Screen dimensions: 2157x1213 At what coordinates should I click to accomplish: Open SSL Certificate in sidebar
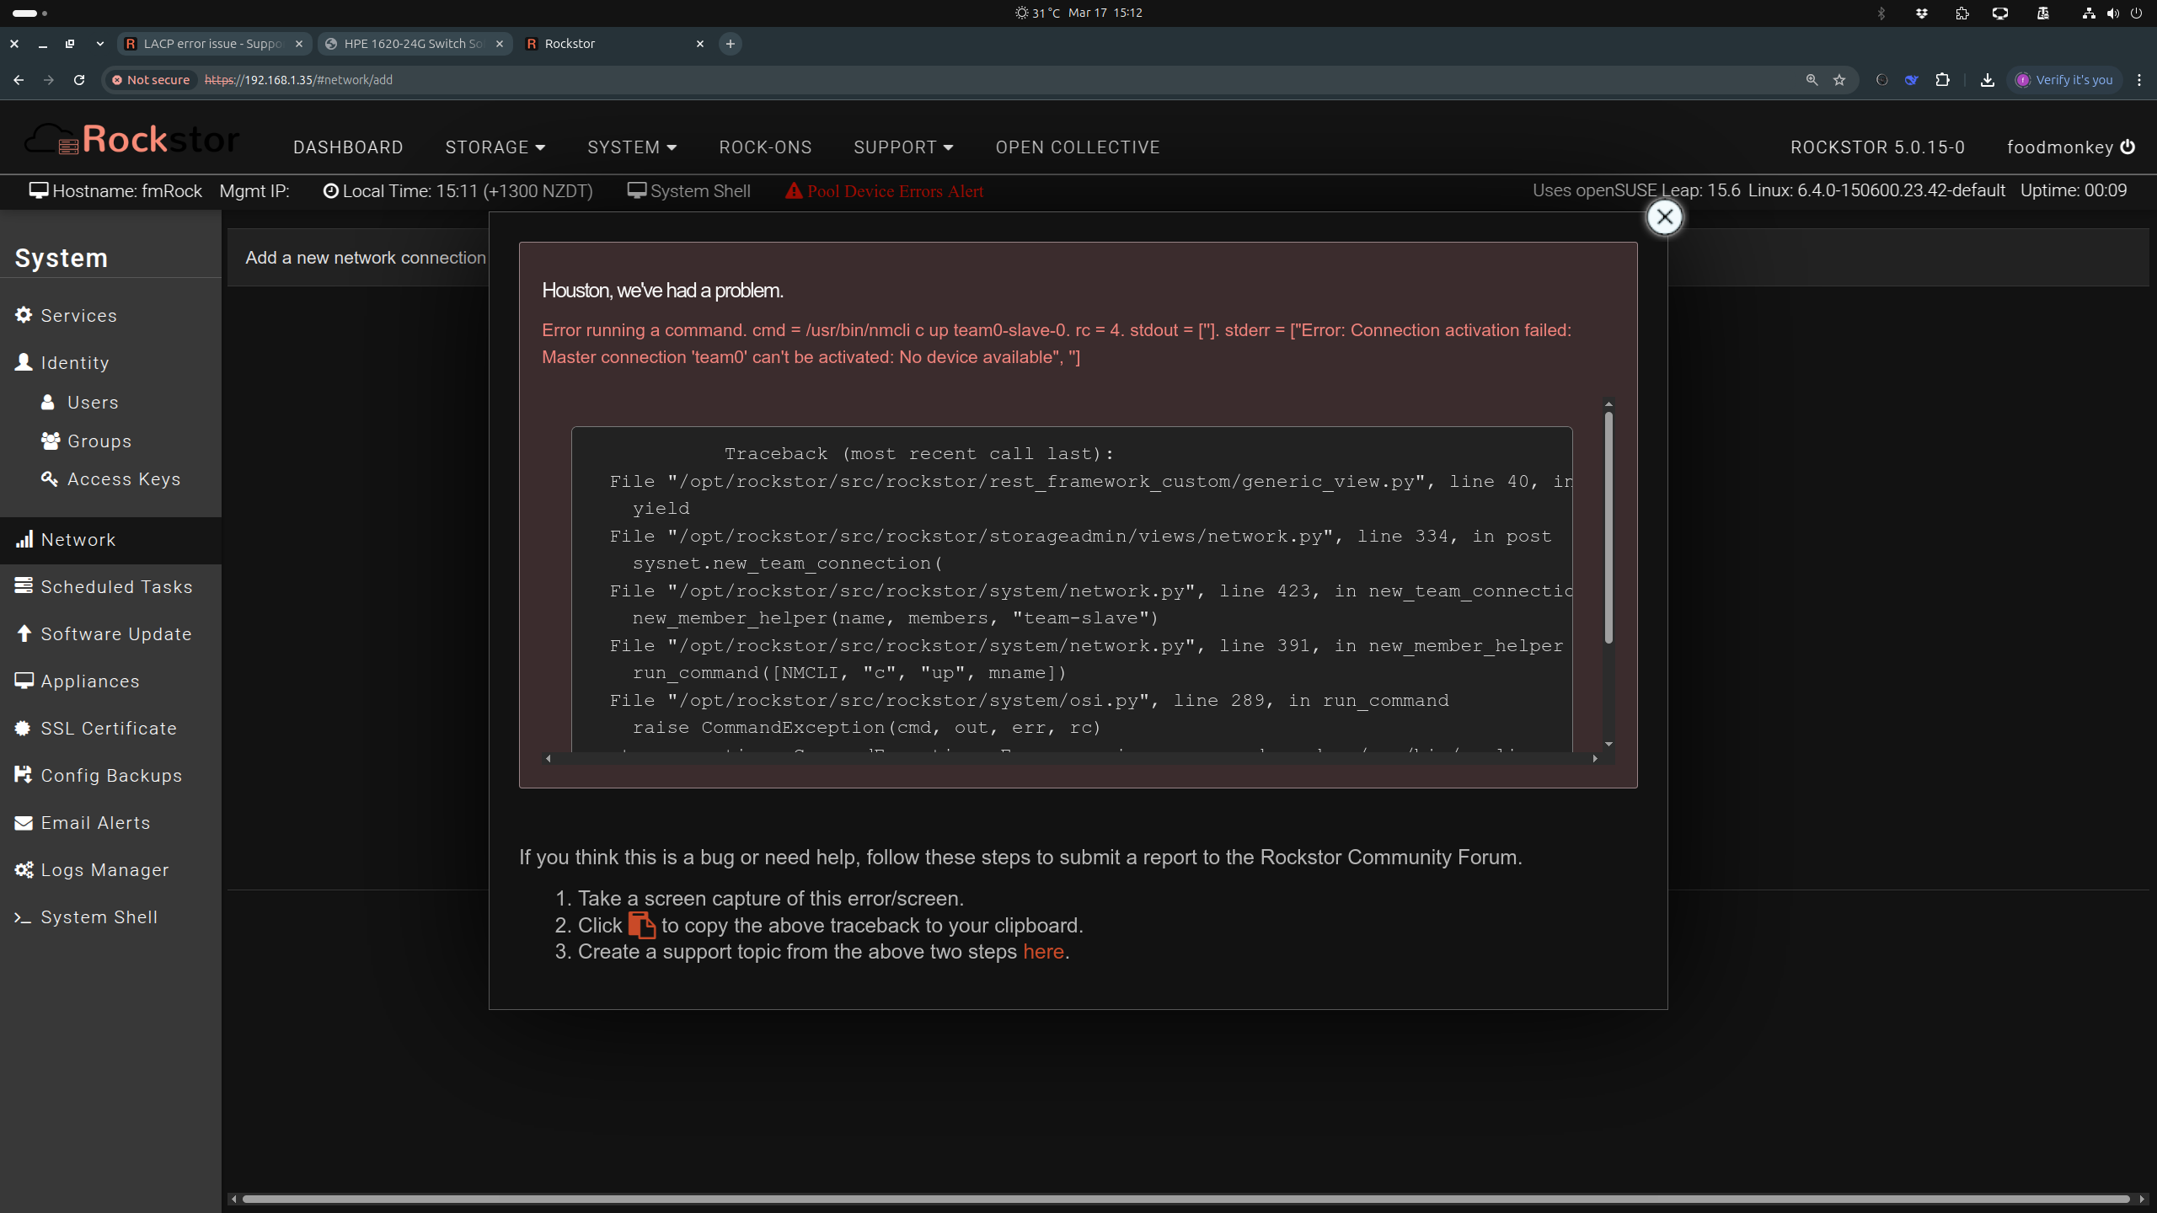coord(110,729)
